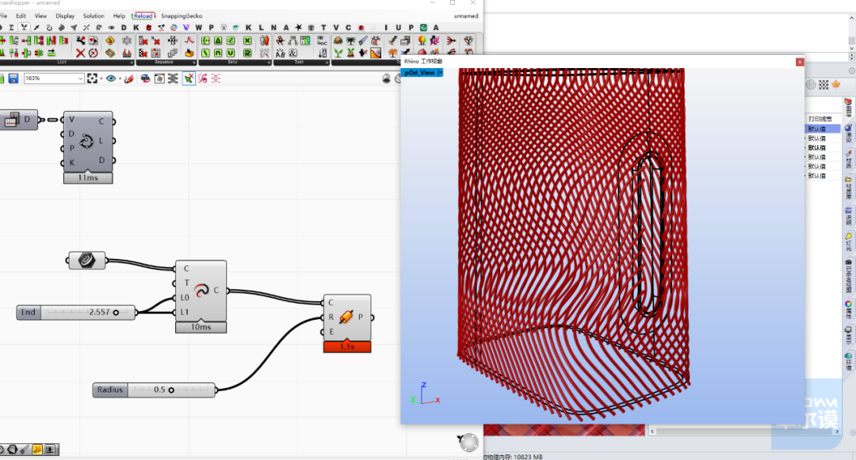This screenshot has height=460, width=856.
Task: Adjust the Radius slider showing 0.5
Action: pos(155,390)
